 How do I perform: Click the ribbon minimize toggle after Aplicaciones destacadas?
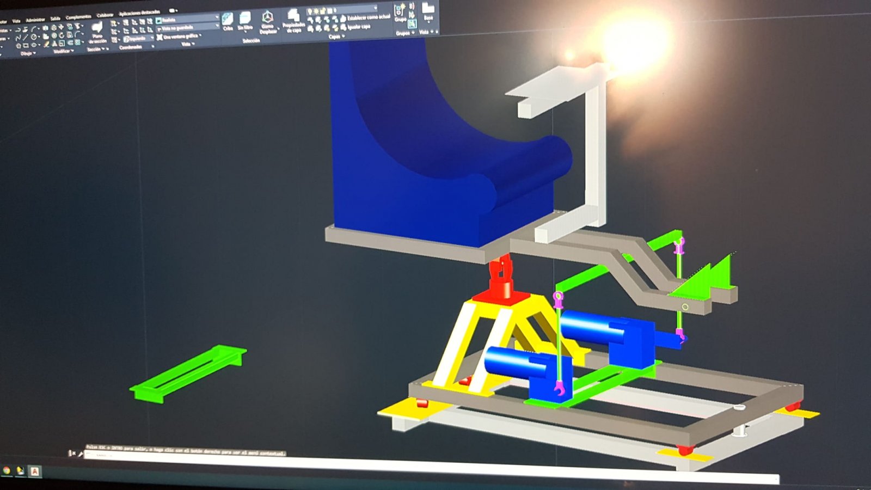coord(173,11)
